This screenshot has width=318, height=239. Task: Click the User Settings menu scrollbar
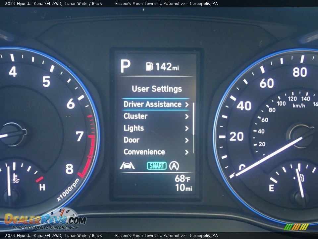click(x=193, y=128)
